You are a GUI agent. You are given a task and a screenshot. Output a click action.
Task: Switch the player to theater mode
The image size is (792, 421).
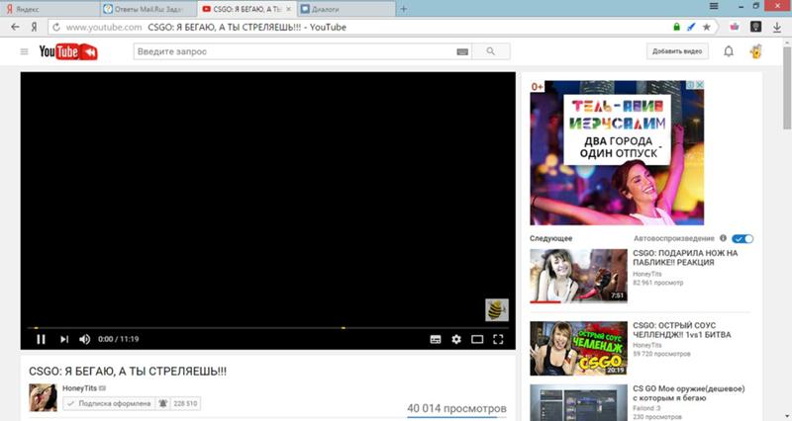tap(477, 339)
